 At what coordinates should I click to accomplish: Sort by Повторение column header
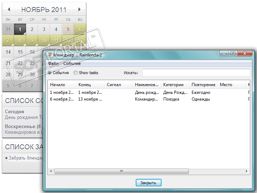click(x=203, y=85)
